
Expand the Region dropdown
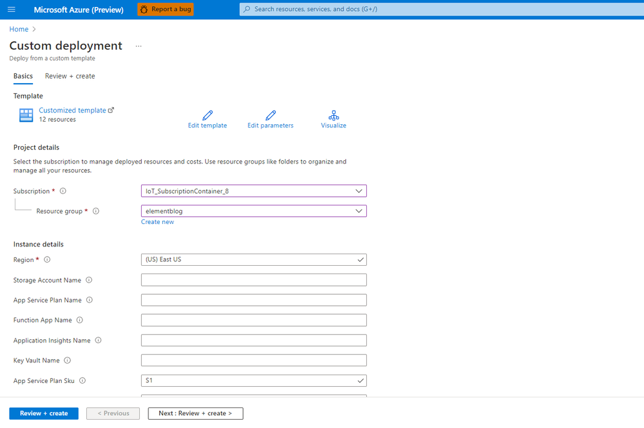[254, 259]
